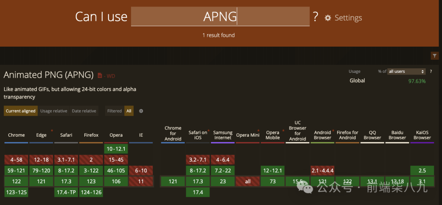Click Opera Mobile cell 73
The height and width of the screenshot is (205, 442).
[x=273, y=182]
